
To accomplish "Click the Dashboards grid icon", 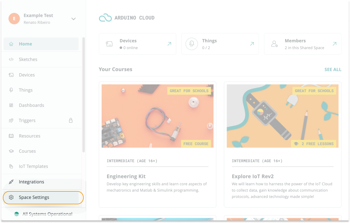I will point(11,105).
